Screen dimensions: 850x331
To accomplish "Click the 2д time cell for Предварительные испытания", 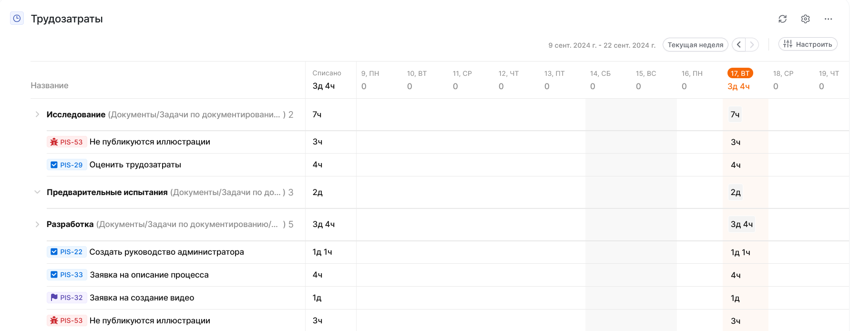I will pyautogui.click(x=735, y=192).
